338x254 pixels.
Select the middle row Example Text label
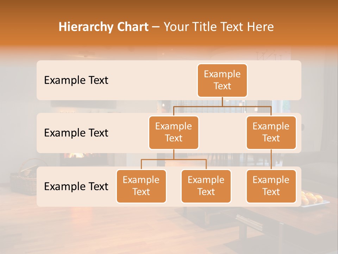click(x=76, y=133)
